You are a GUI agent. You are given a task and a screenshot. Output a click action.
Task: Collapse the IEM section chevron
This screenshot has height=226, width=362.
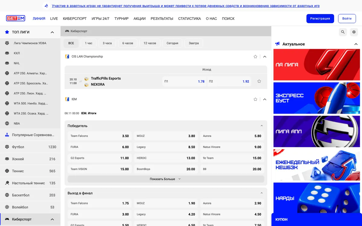click(265, 99)
